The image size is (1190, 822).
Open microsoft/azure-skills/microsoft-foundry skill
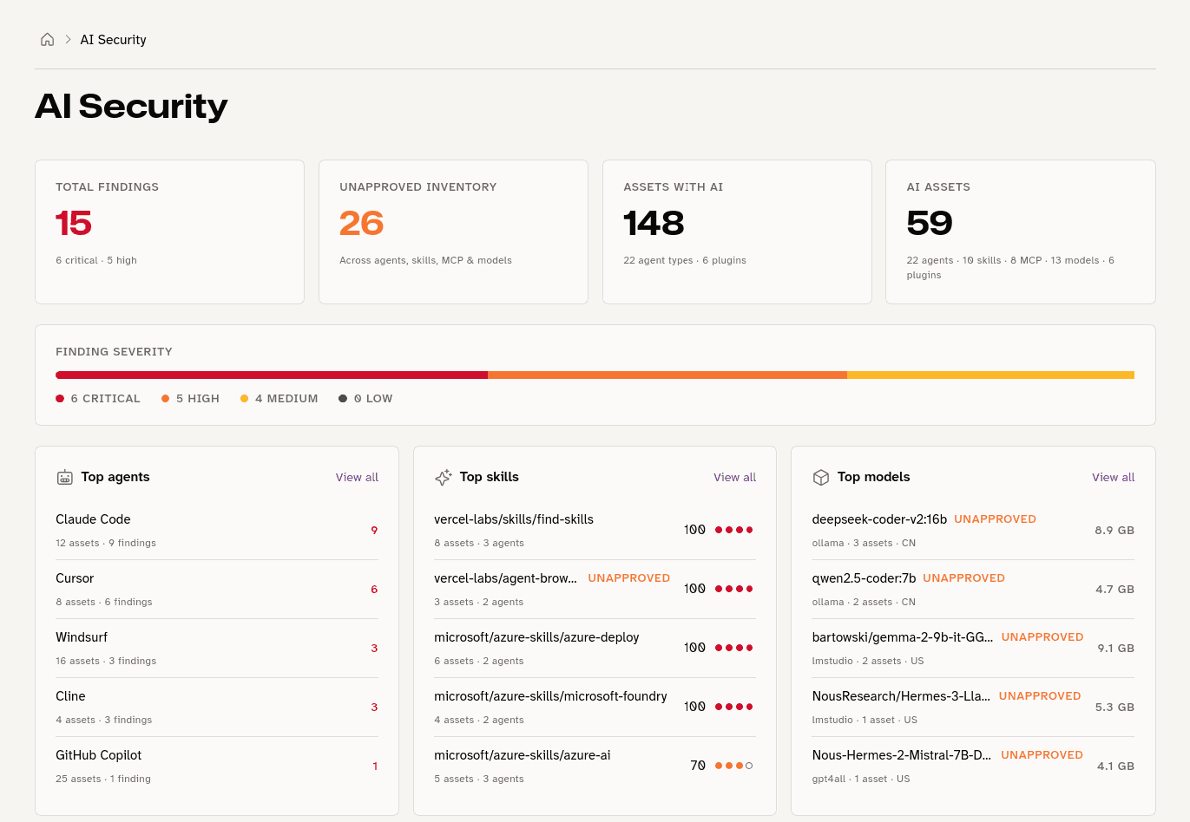click(x=550, y=696)
